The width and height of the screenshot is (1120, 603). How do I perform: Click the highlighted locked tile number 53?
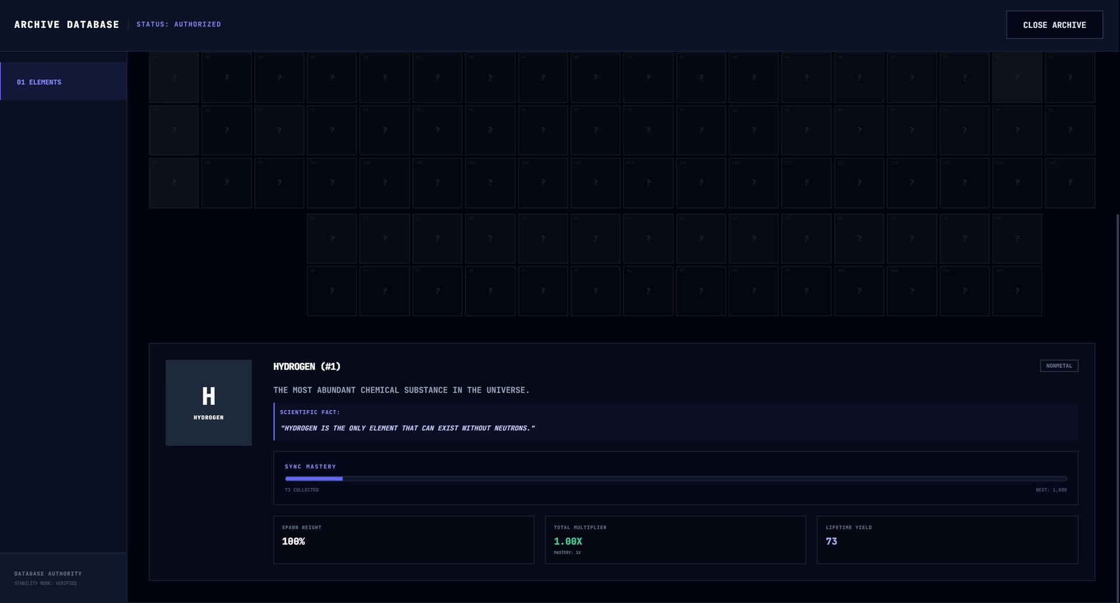coord(1017,78)
